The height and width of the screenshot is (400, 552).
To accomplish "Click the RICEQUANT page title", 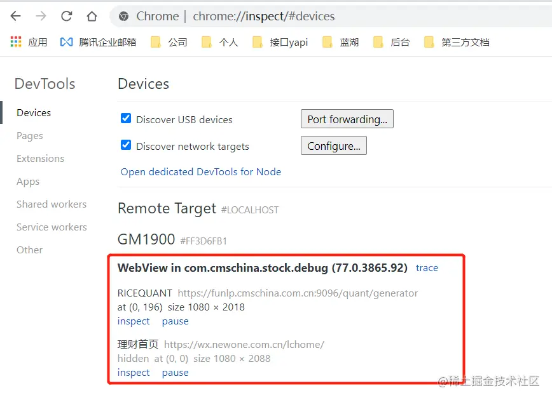I will click(x=145, y=293).
